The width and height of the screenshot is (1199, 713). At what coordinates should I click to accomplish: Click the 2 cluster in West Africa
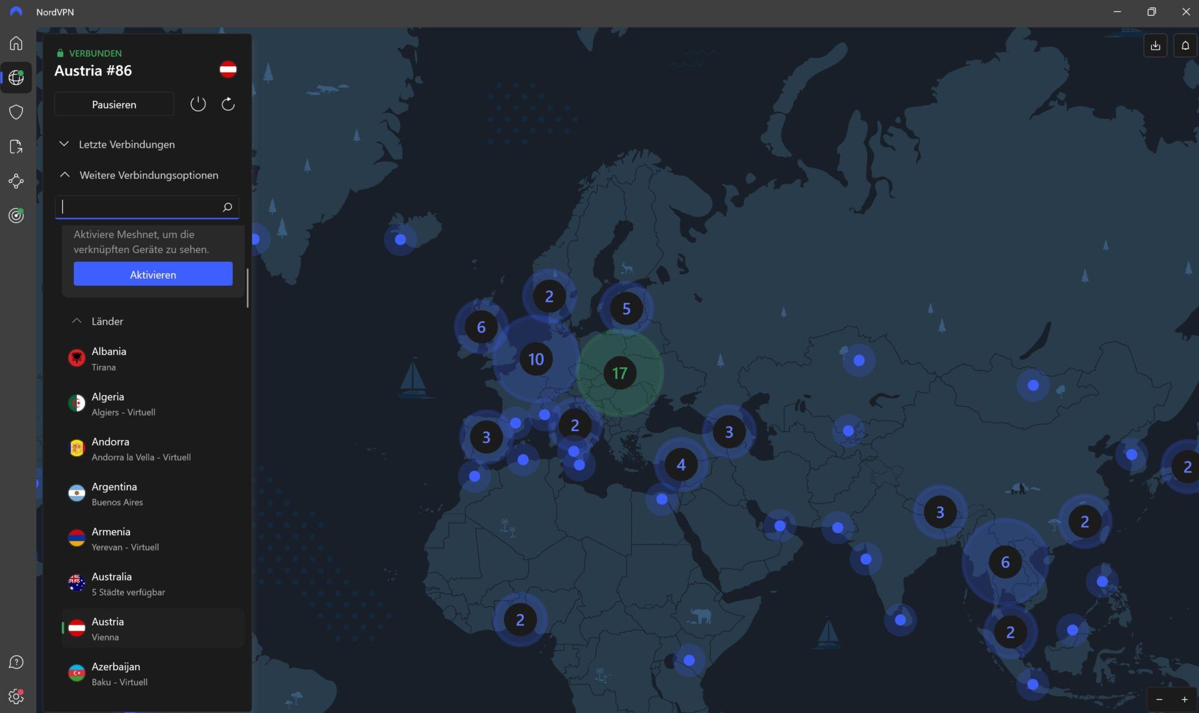point(520,620)
